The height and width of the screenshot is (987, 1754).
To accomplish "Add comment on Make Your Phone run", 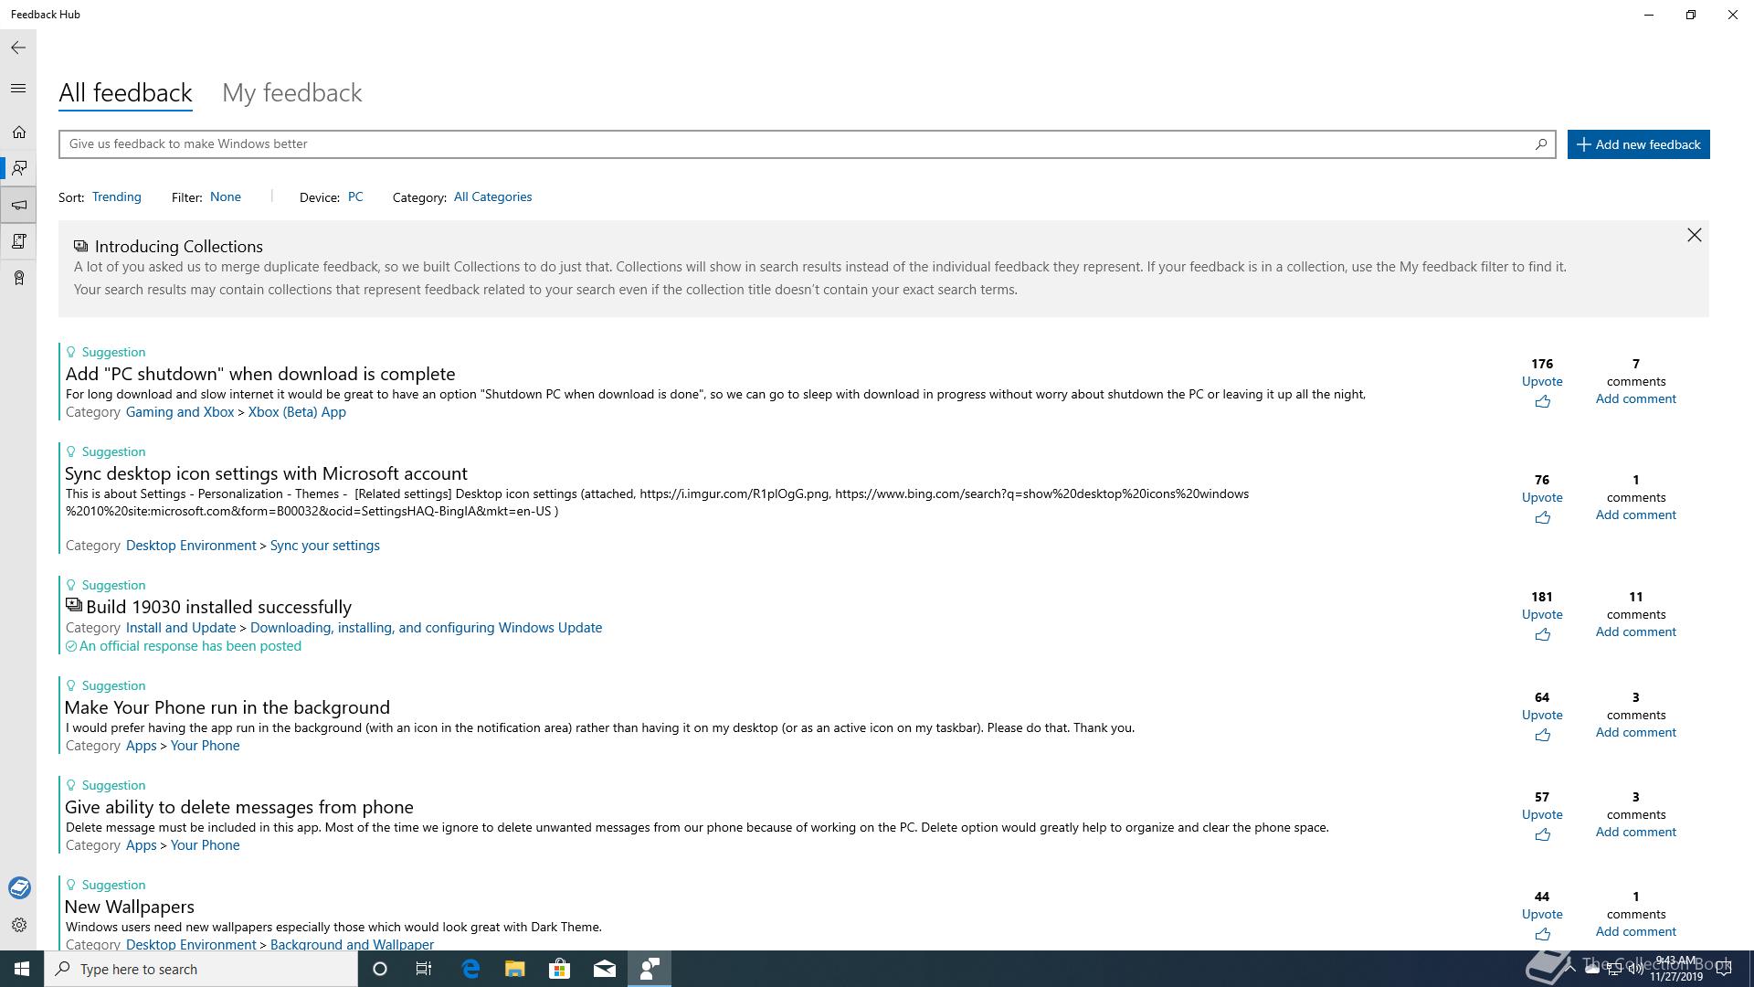I will pos(1635,732).
